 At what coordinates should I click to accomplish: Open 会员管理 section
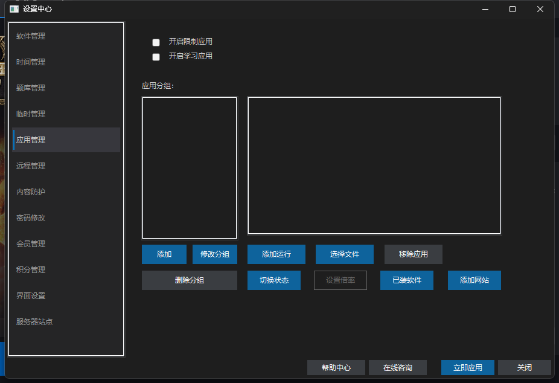[66, 244]
